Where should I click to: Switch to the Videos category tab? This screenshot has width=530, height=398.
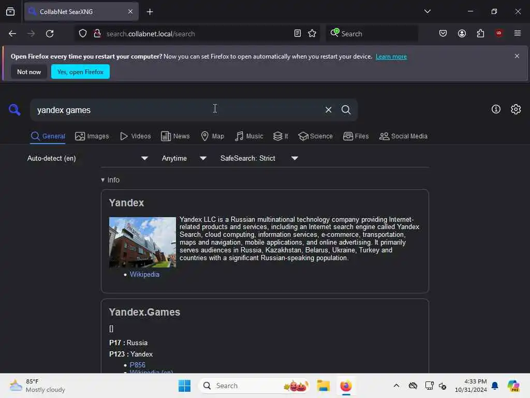[x=136, y=136]
